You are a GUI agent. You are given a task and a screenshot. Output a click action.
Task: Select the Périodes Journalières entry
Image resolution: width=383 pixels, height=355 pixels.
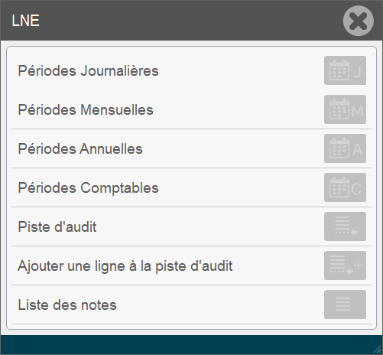coord(88,70)
